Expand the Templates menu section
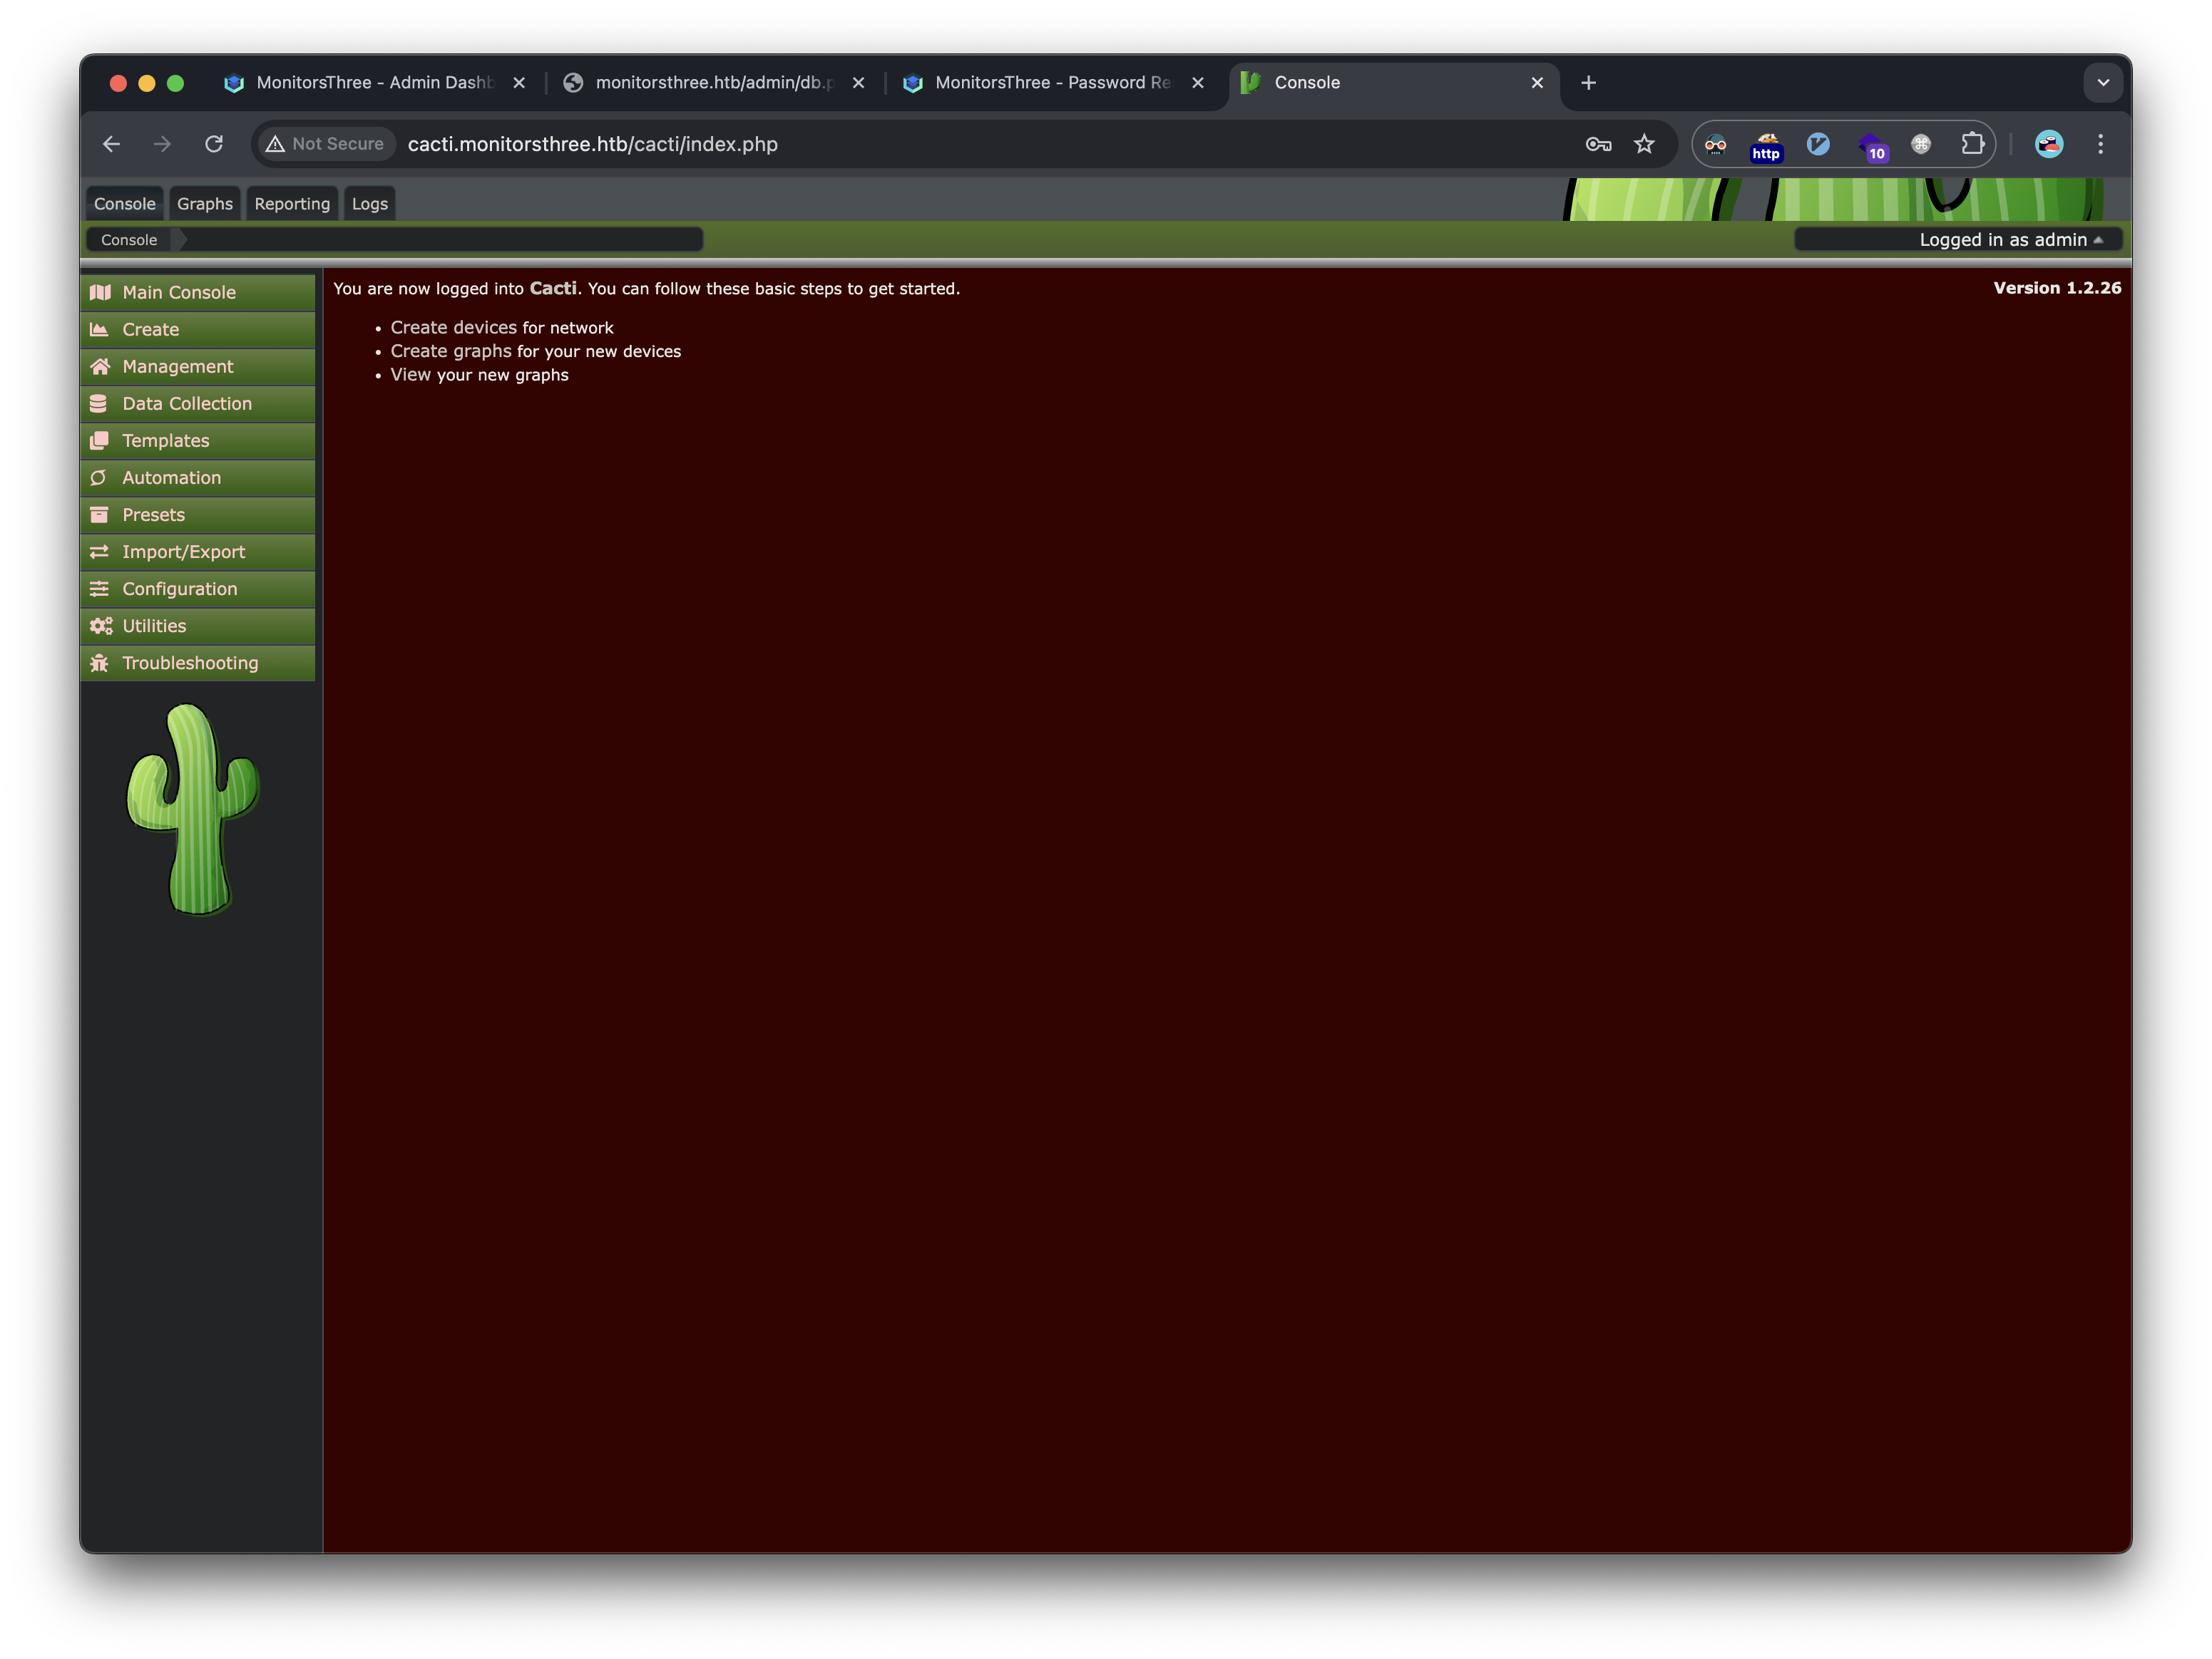2212x1659 pixels. pos(165,440)
